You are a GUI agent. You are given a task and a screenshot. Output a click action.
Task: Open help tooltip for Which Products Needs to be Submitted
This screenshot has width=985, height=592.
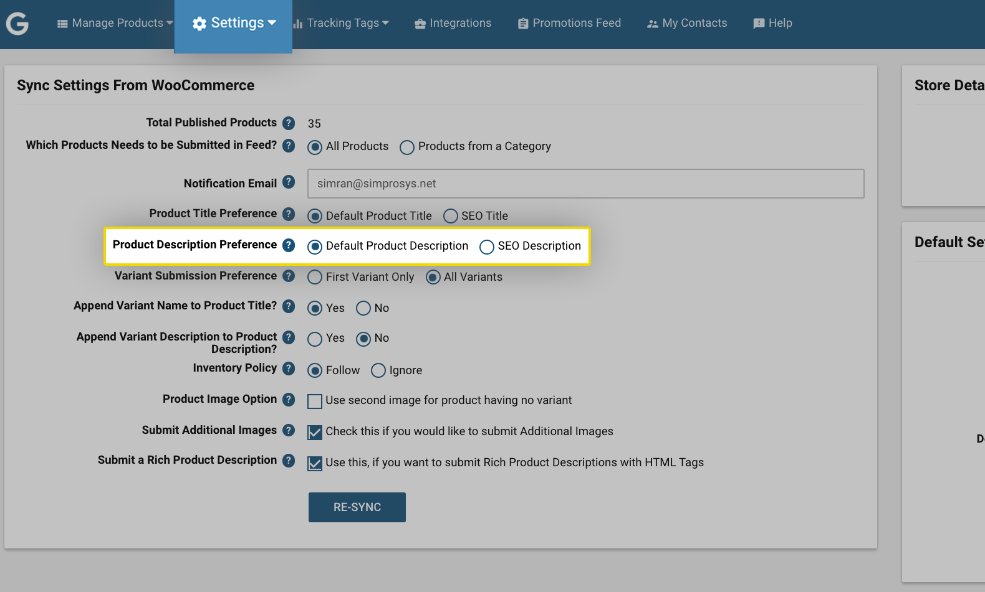pyautogui.click(x=289, y=145)
